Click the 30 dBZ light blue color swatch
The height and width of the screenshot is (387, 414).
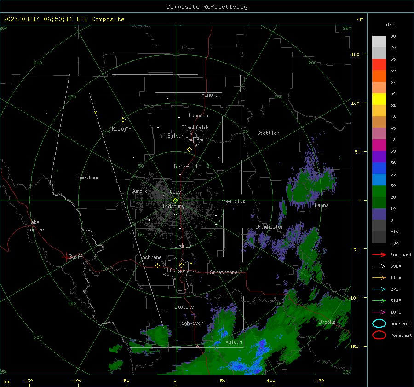coord(379,179)
